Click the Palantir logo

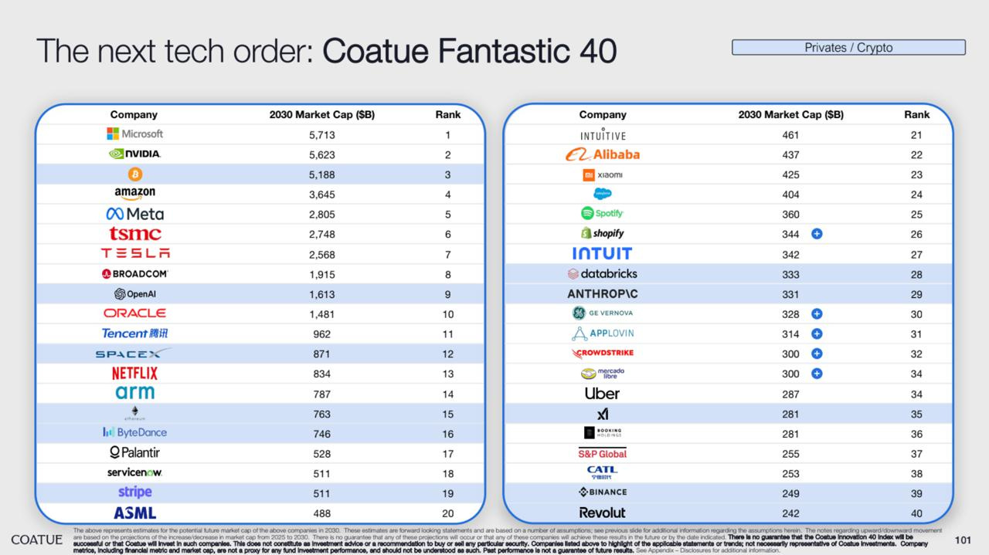click(x=134, y=452)
